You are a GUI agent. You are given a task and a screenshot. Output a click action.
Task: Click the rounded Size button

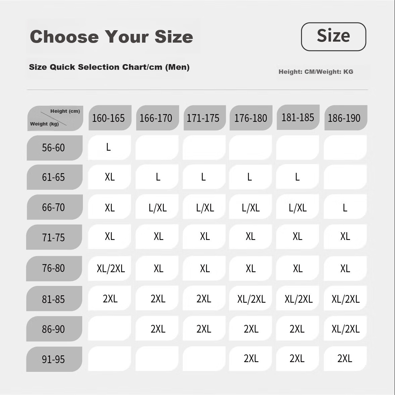333,37
